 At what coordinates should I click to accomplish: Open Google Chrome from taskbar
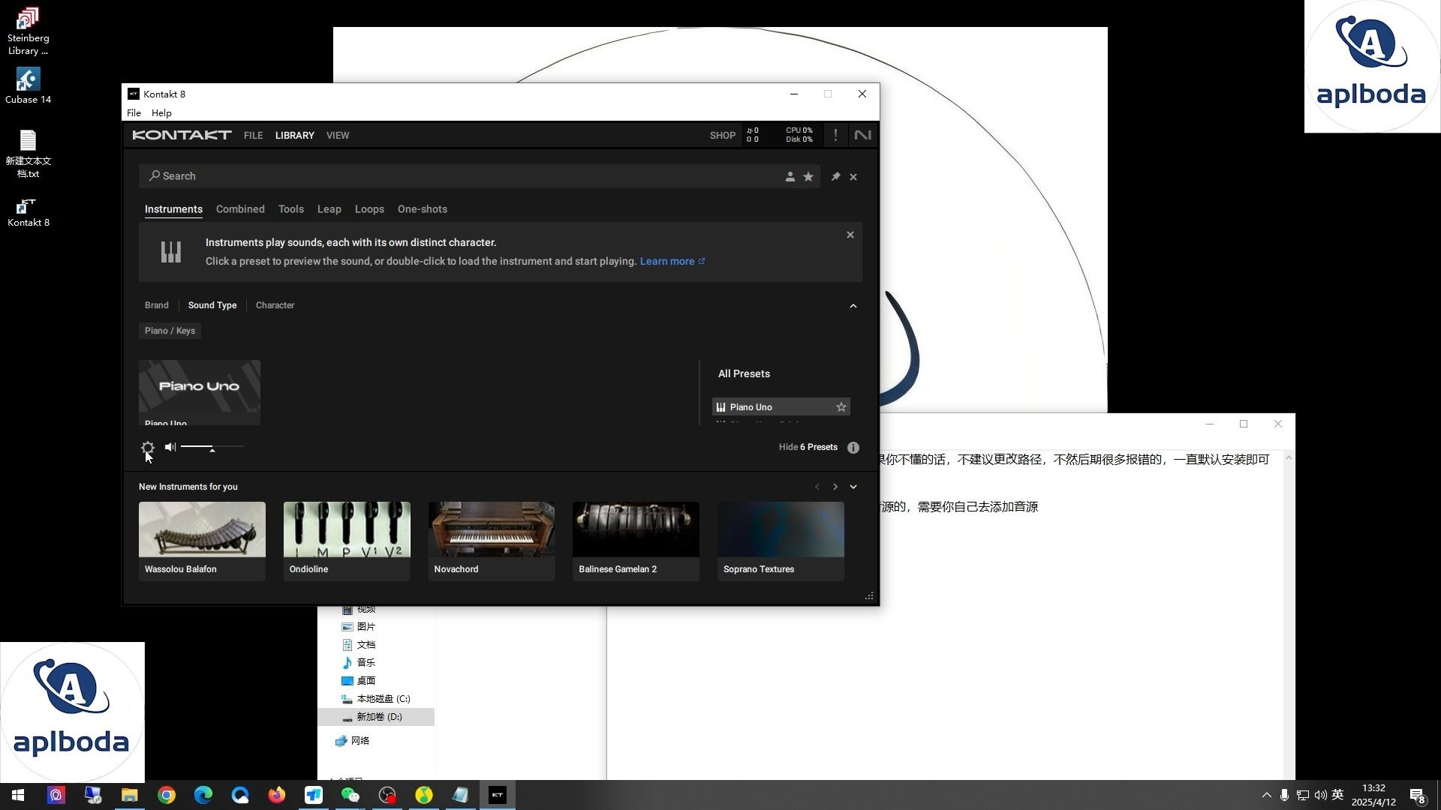[x=167, y=795]
